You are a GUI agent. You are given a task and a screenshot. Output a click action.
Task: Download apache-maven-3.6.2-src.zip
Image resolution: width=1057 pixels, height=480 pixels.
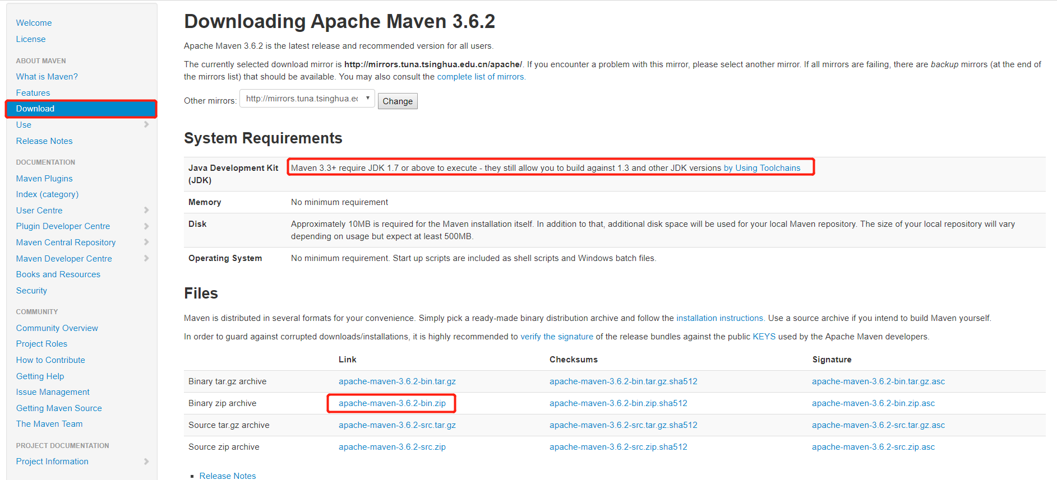392,447
